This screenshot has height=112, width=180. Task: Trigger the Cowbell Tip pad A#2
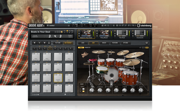[58, 78]
